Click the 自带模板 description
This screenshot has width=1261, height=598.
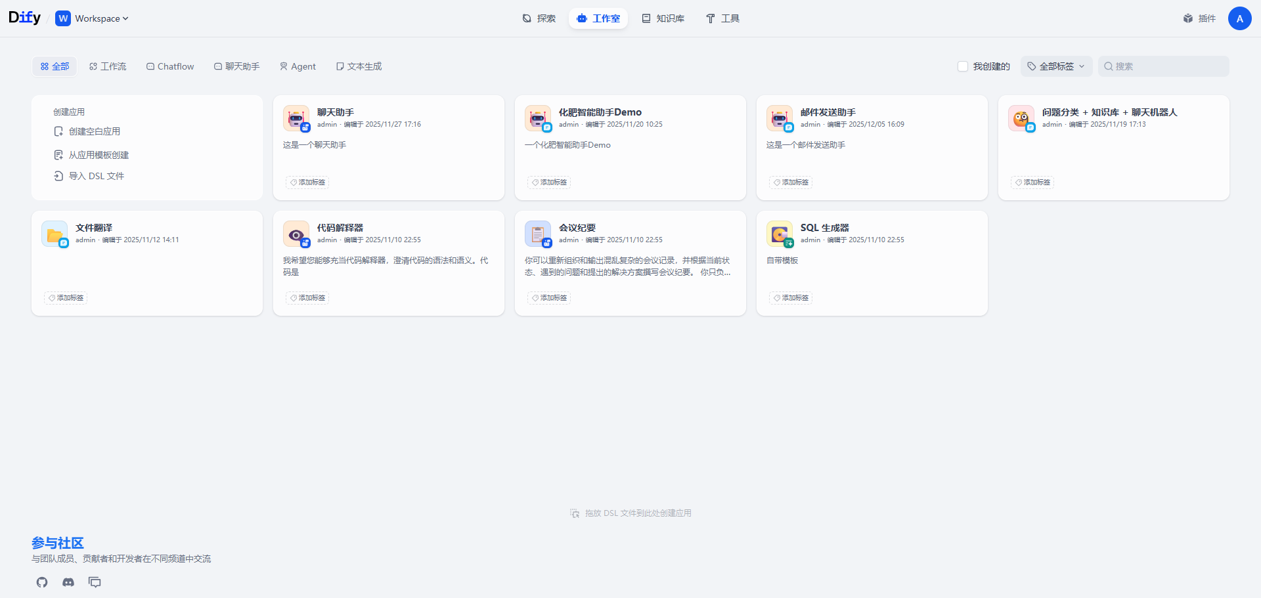(x=782, y=261)
